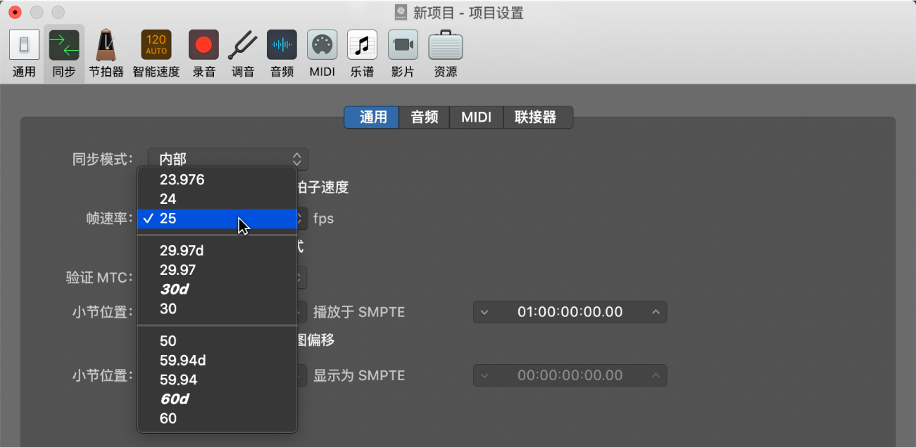Choose 59.94 frame rate
916x447 pixels.
pos(217,380)
